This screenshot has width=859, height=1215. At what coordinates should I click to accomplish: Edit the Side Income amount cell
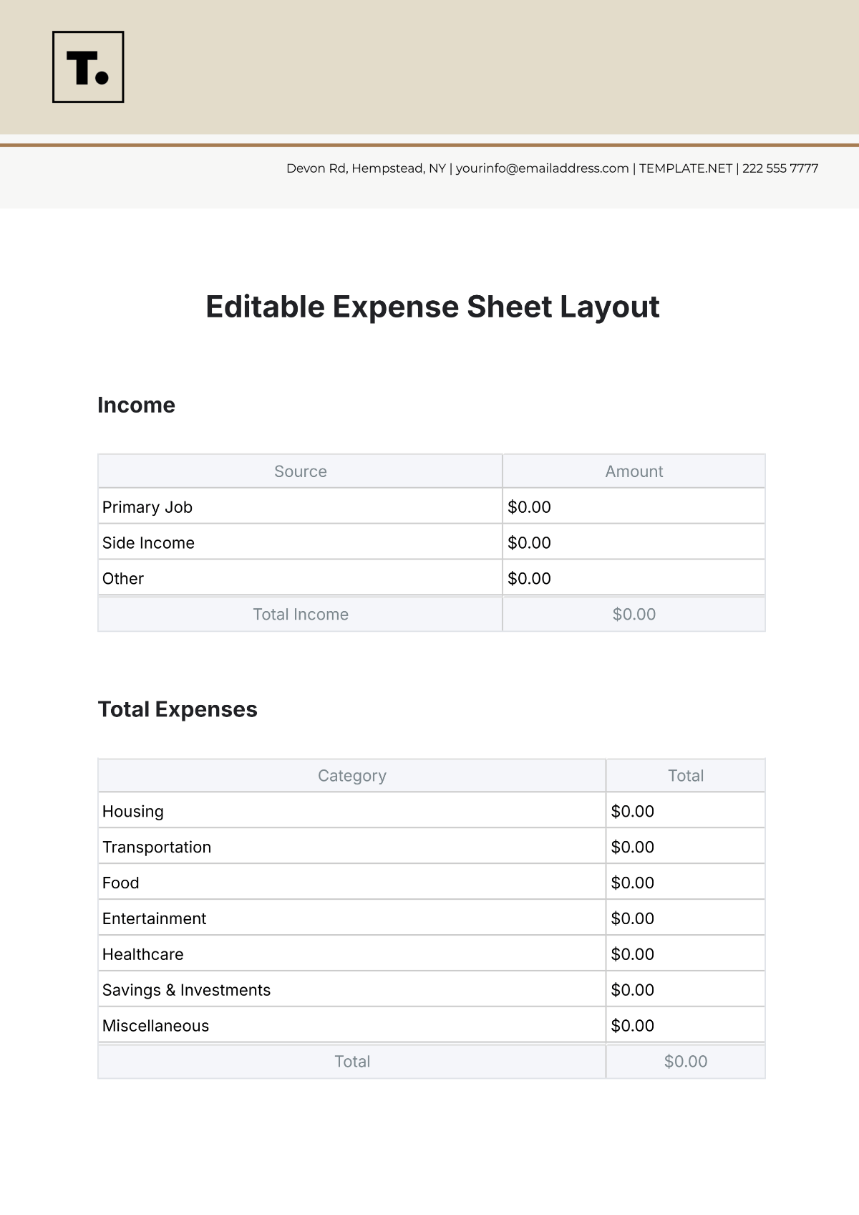pyautogui.click(x=633, y=543)
